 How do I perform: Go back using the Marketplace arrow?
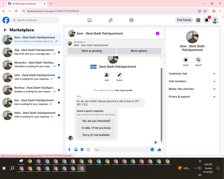(x=5, y=30)
